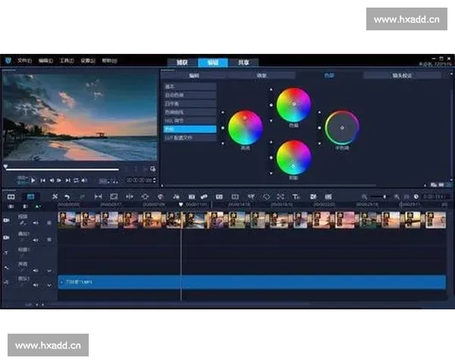Click the top color wheel center

click(x=293, y=105)
